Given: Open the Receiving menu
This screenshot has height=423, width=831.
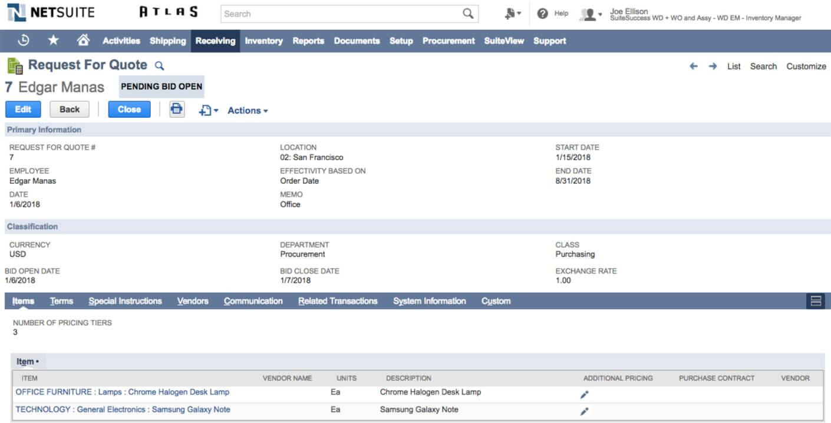Looking at the screenshot, I should coord(215,41).
